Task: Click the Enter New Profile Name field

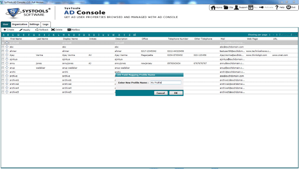Action: (165, 82)
